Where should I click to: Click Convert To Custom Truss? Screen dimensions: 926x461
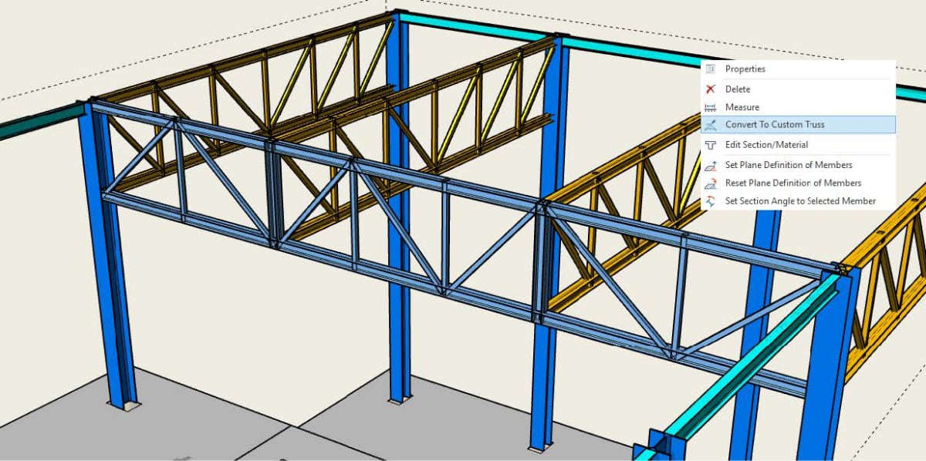pyautogui.click(x=798, y=125)
